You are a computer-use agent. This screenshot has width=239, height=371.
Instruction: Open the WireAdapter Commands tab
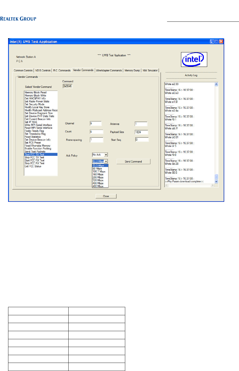click(109, 71)
